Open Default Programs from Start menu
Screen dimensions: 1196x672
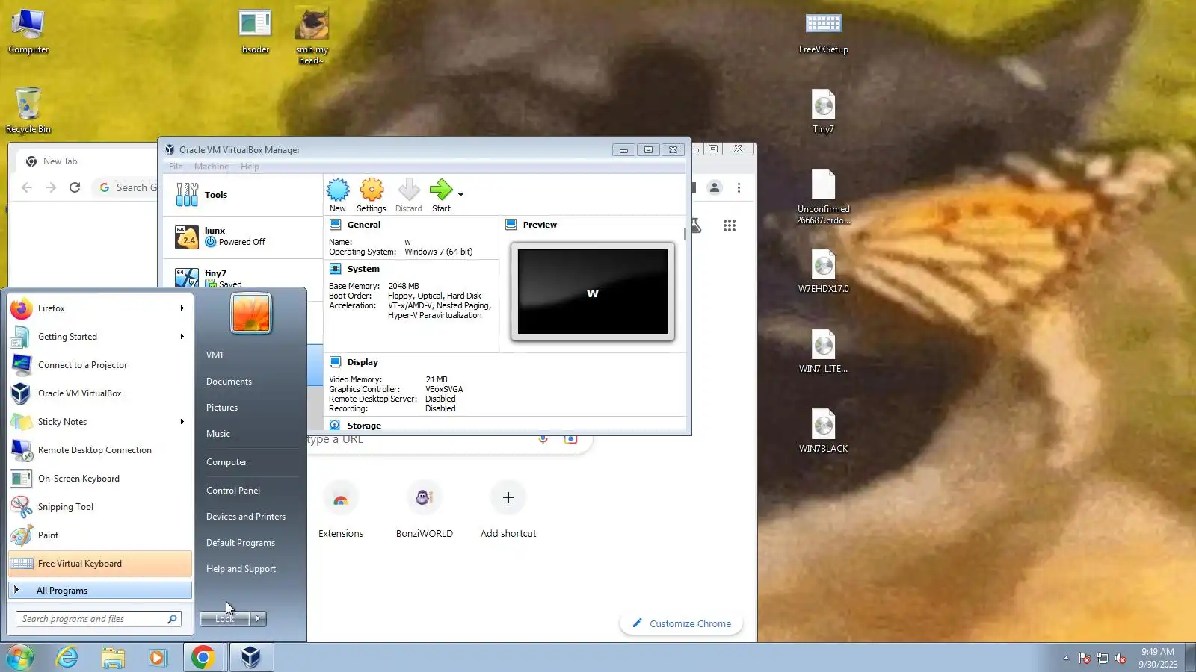tap(241, 543)
